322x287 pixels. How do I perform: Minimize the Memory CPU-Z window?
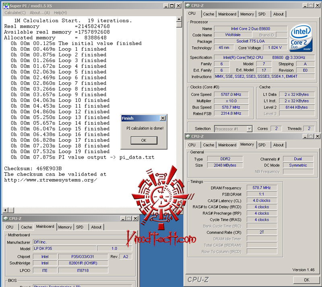tap(305, 136)
